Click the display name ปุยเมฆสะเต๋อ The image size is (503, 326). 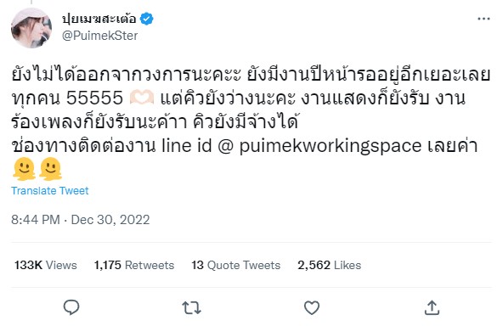click(99, 19)
